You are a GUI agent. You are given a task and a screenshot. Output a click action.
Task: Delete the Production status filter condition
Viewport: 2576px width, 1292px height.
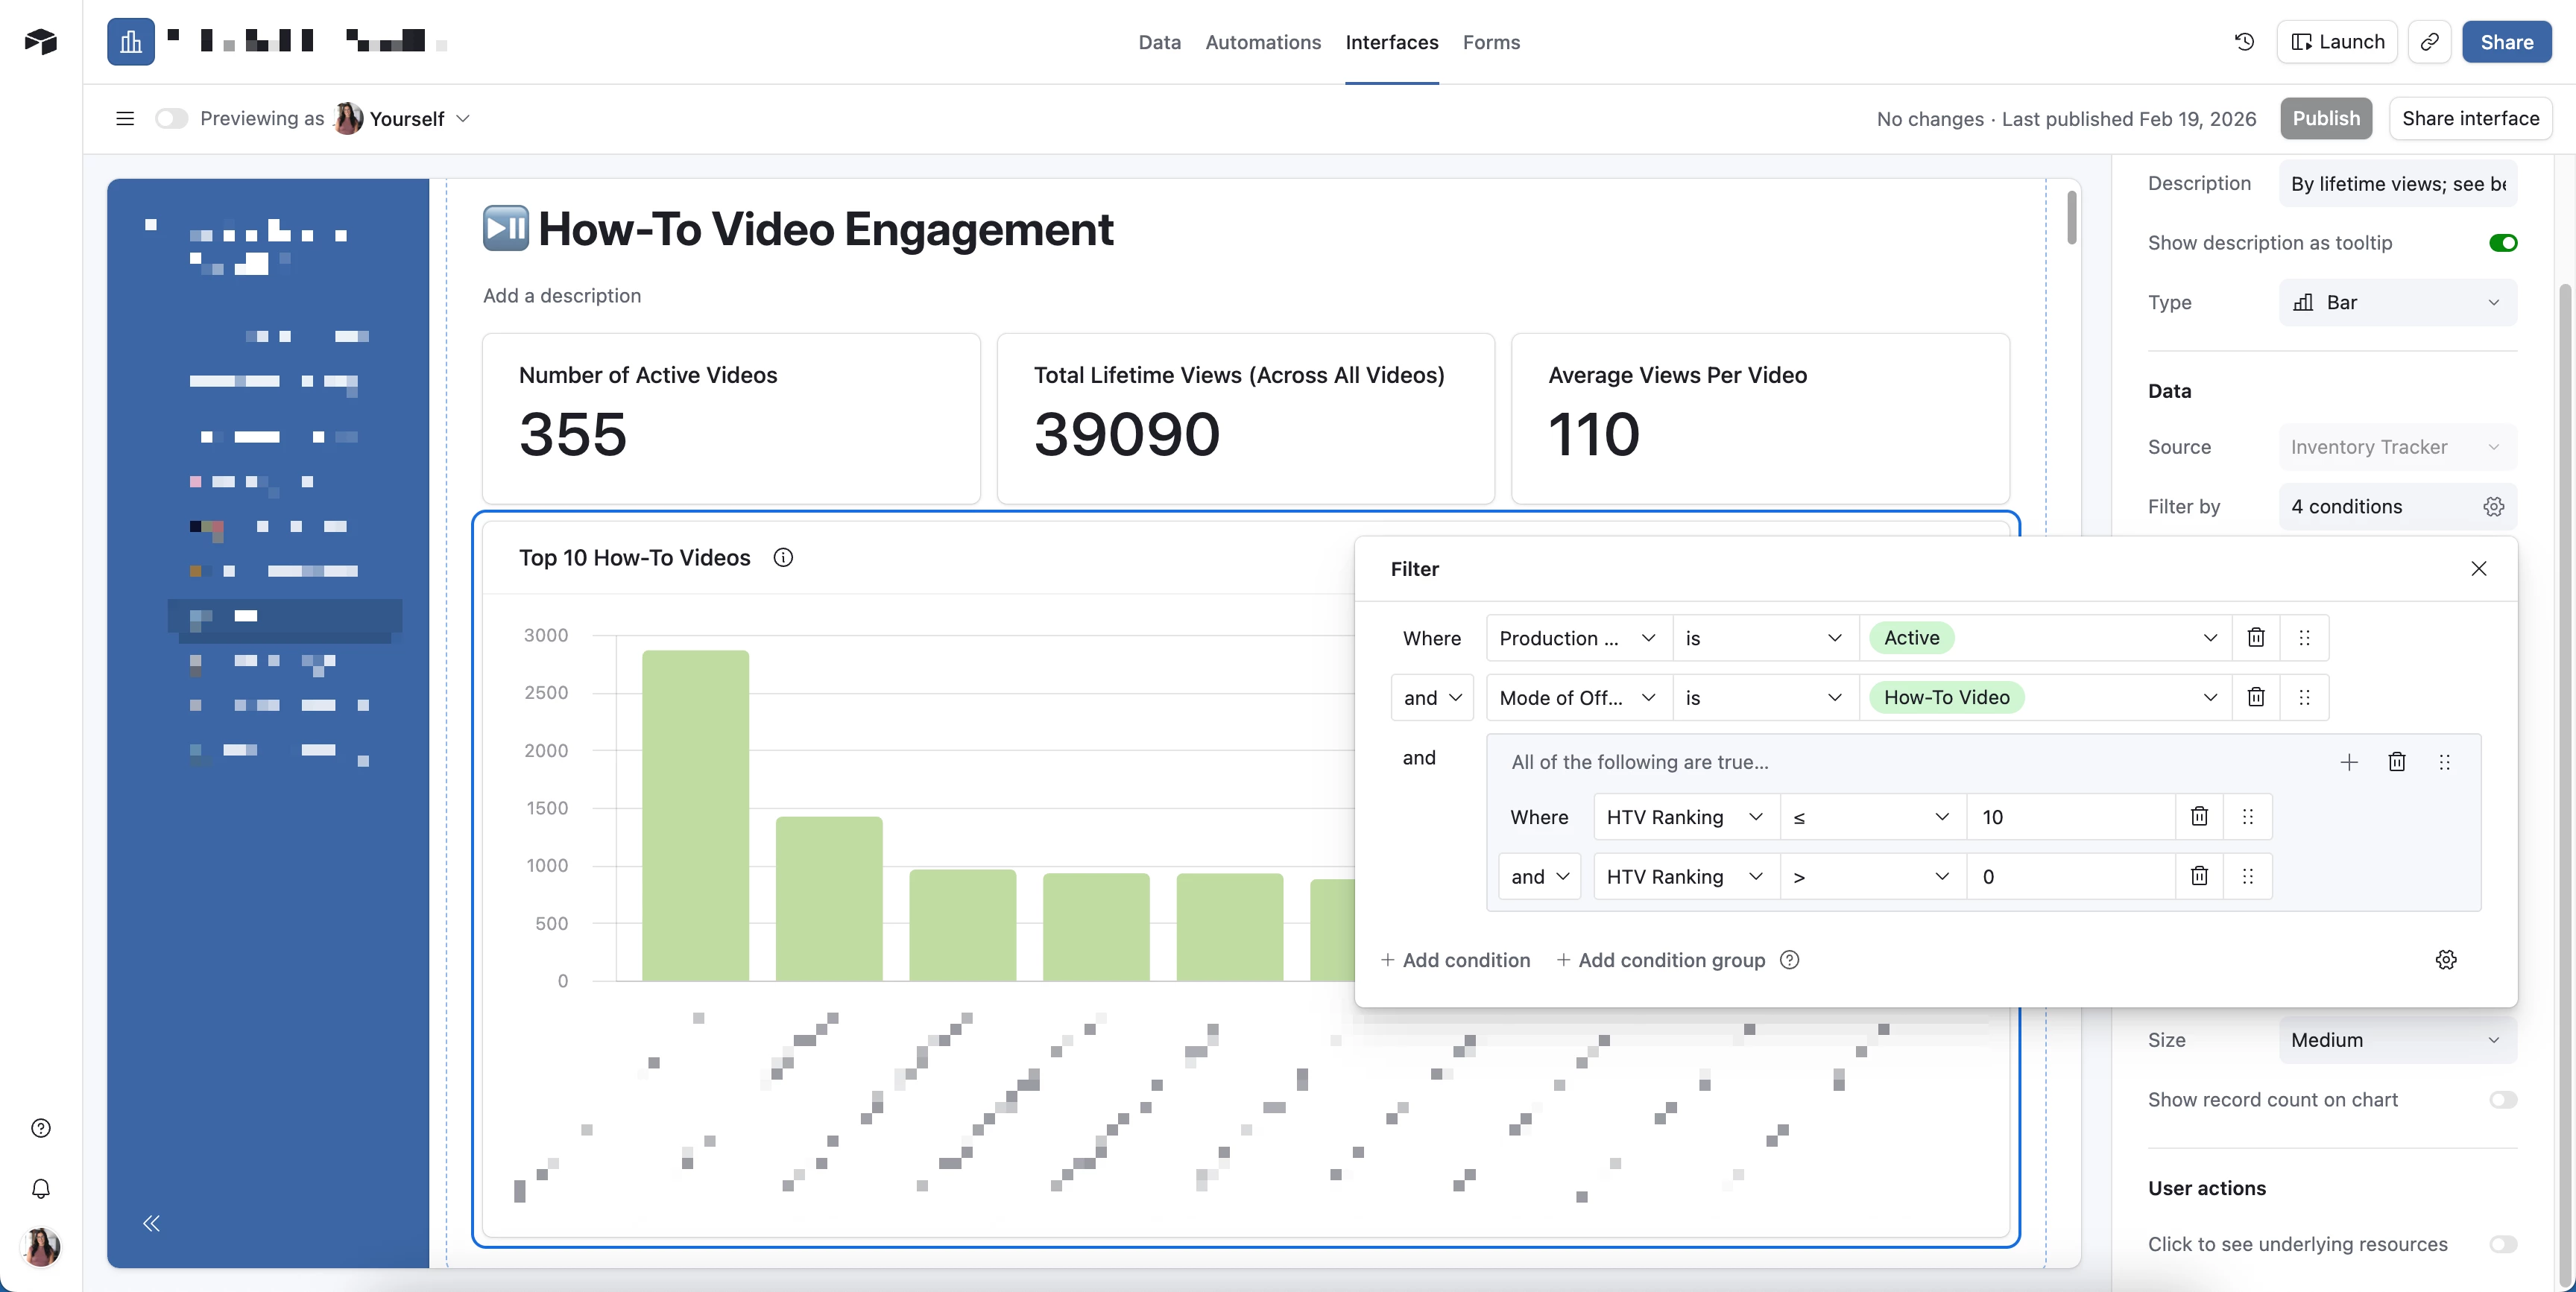coord(2256,638)
